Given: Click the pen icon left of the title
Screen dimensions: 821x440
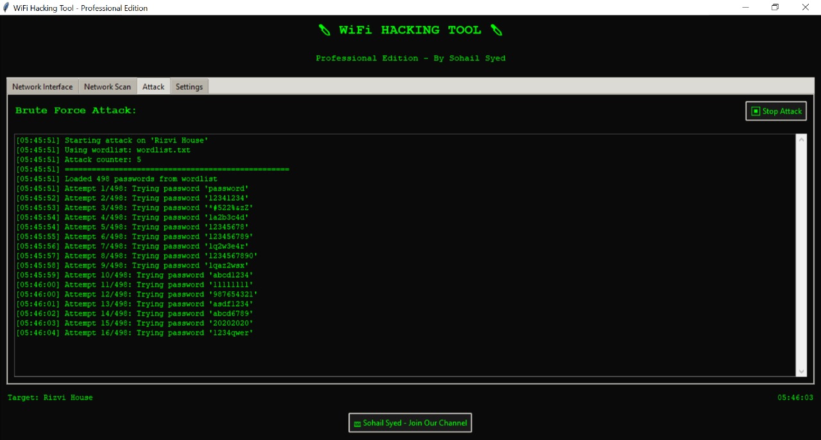Looking at the screenshot, I should pyautogui.click(x=325, y=30).
